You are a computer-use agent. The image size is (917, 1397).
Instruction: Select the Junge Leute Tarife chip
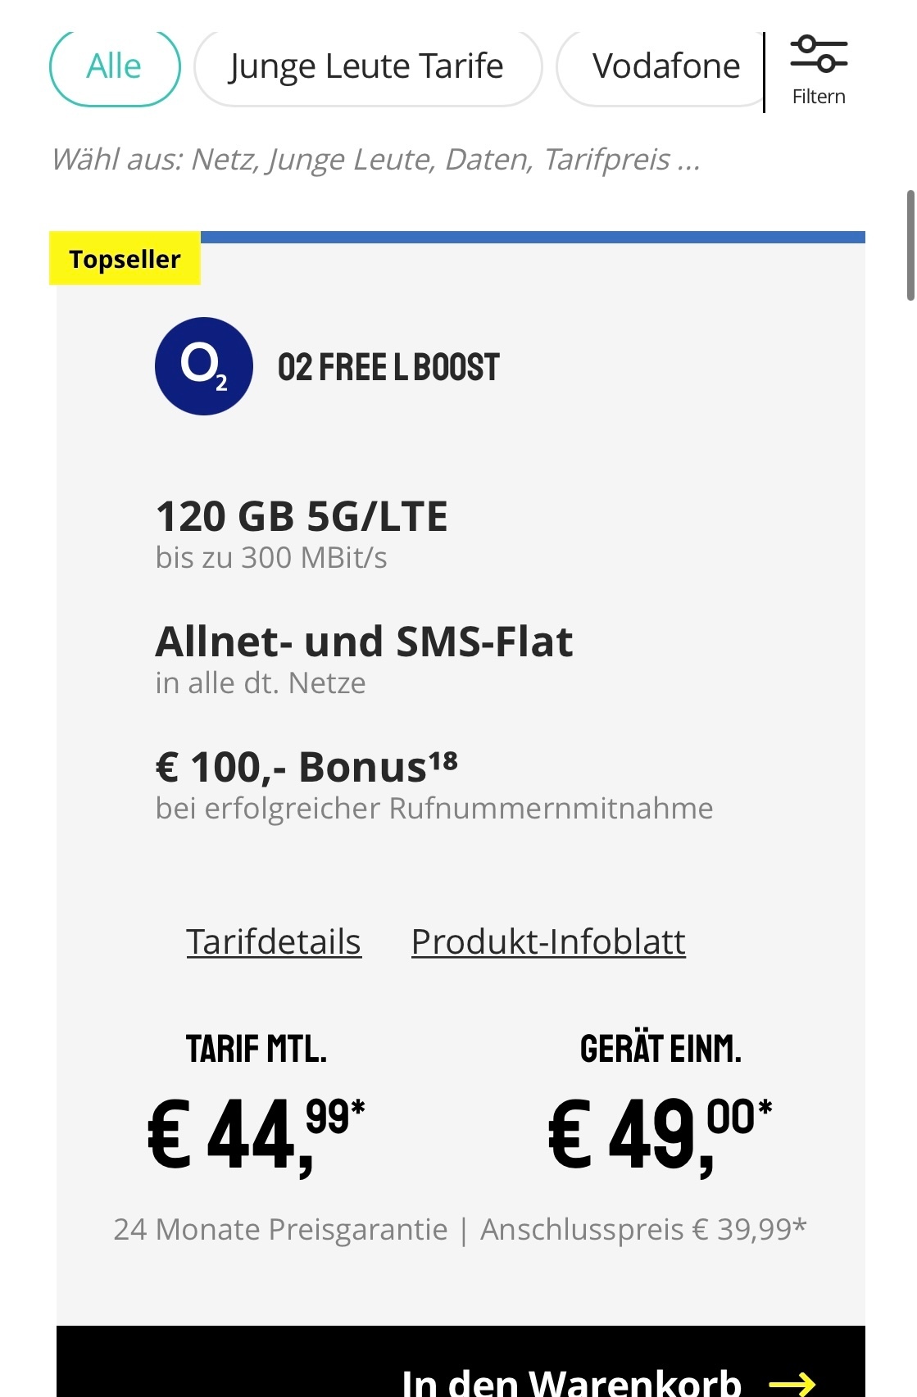pyautogui.click(x=368, y=66)
